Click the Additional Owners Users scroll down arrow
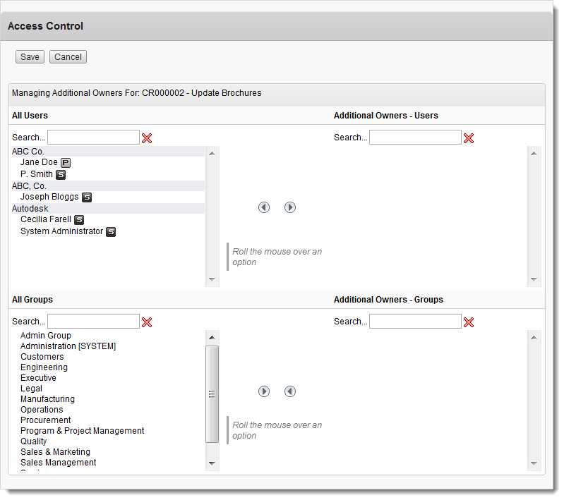The height and width of the screenshot is (500, 564). click(x=534, y=279)
